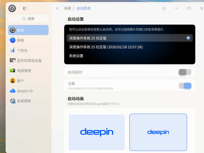
Task: Toggle the 启动延时 switch
Action: tap(185, 72)
